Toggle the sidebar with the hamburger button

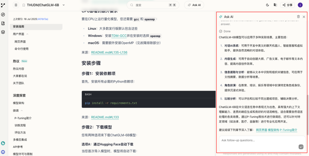point(16,5)
